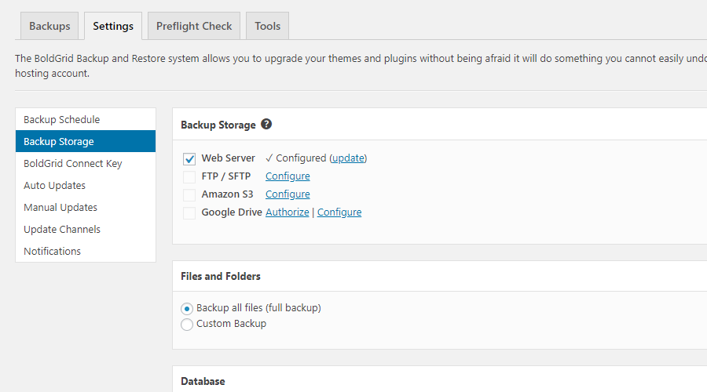Click the Web Server update link

click(x=348, y=158)
